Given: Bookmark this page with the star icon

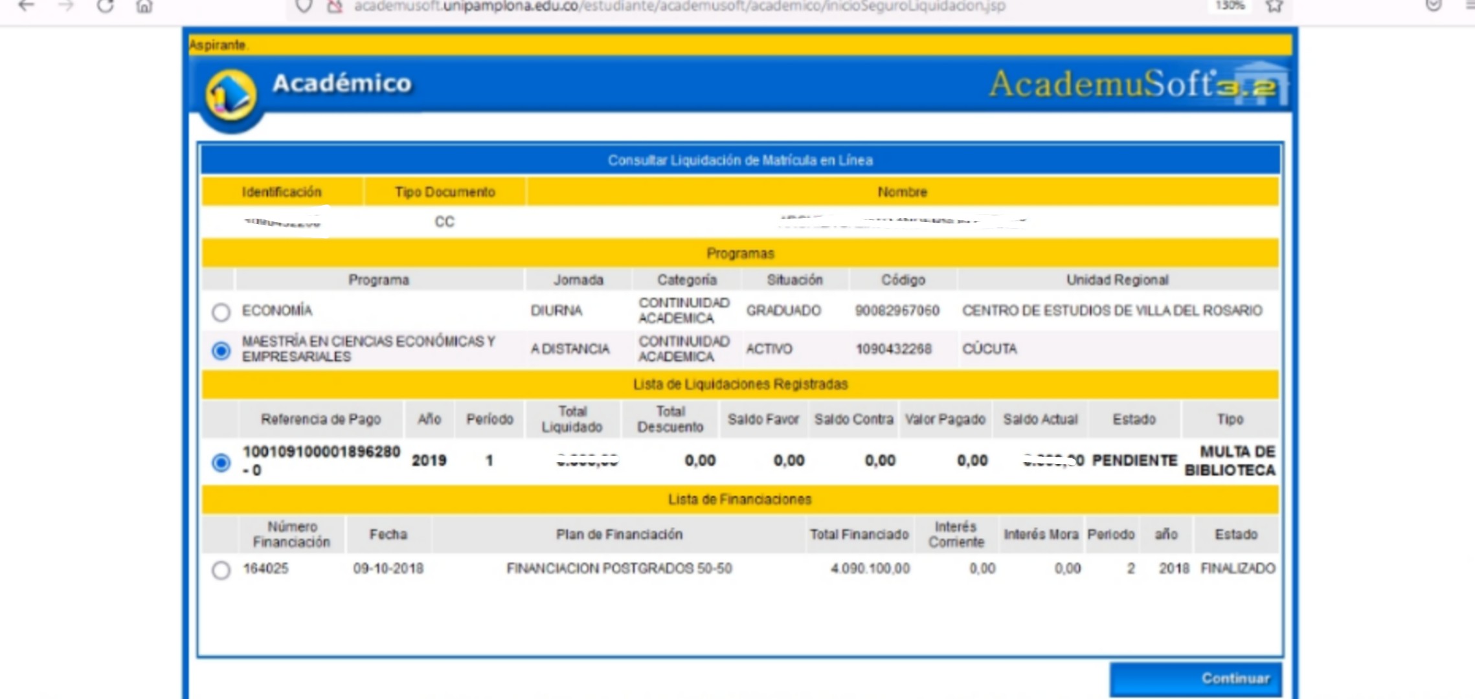Looking at the screenshot, I should (x=1274, y=6).
